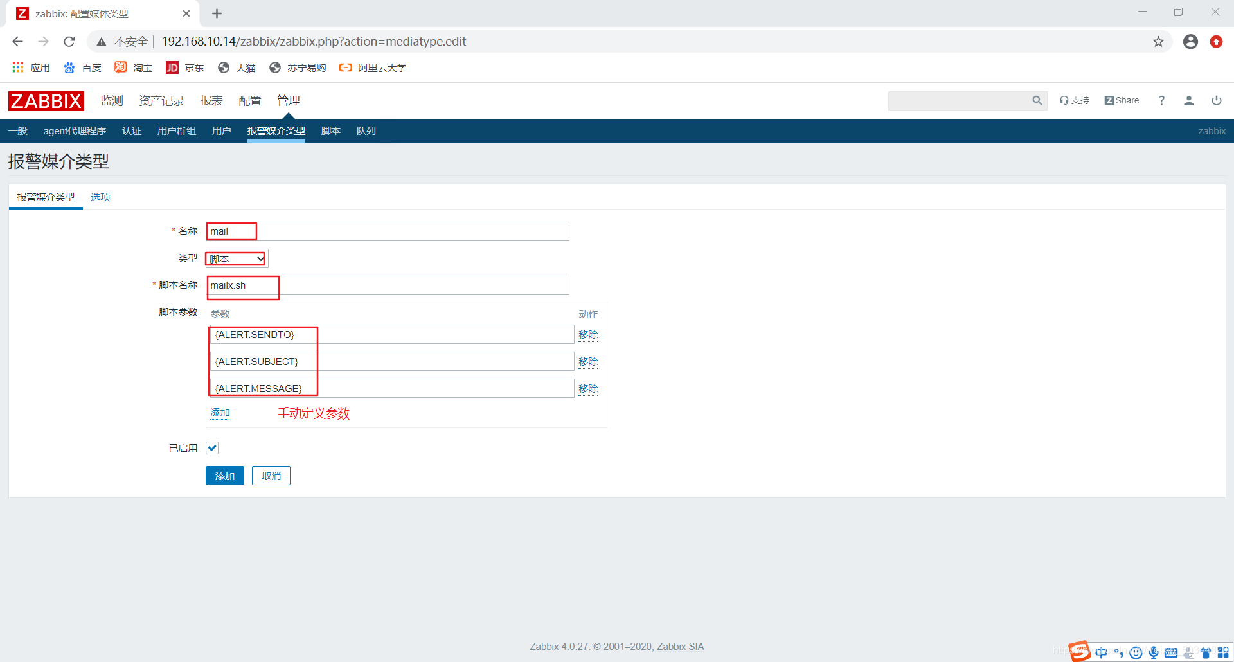This screenshot has height=662, width=1234.
Task: Go to the 认证 submenu
Action: 132,131
